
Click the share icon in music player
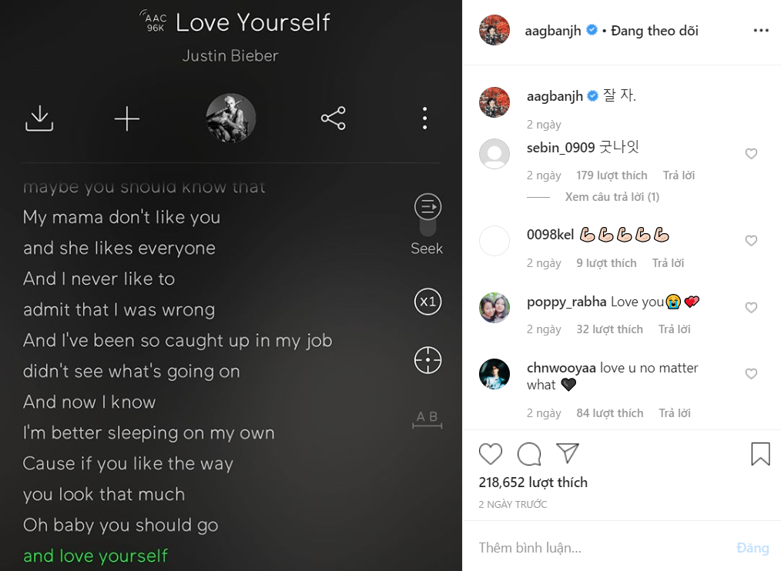[333, 119]
